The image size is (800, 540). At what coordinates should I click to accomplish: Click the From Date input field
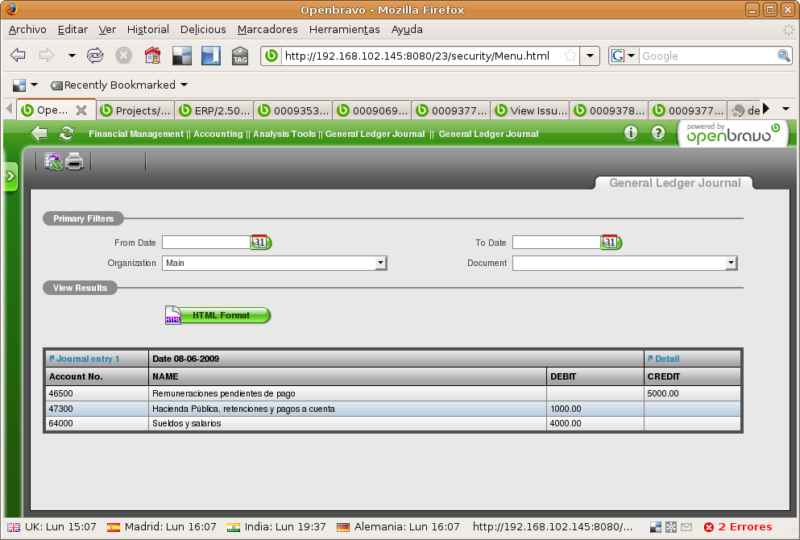(206, 243)
